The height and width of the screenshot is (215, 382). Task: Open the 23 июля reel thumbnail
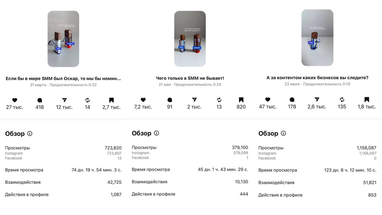(x=317, y=38)
